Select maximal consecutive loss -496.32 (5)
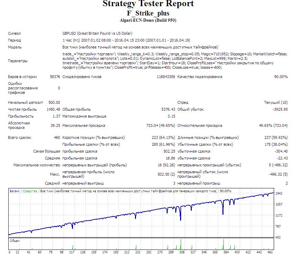The height and width of the screenshot is (254, 292). click(x=278, y=174)
